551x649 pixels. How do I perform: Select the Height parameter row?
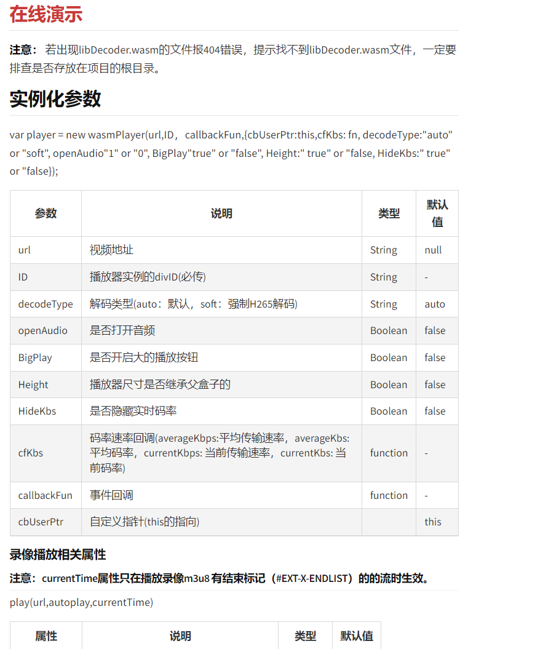tap(33, 384)
